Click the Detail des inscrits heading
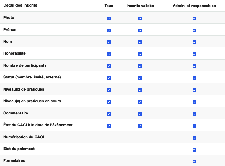Image resolution: width=225 pixels, height=166 pixels. tap(20, 6)
